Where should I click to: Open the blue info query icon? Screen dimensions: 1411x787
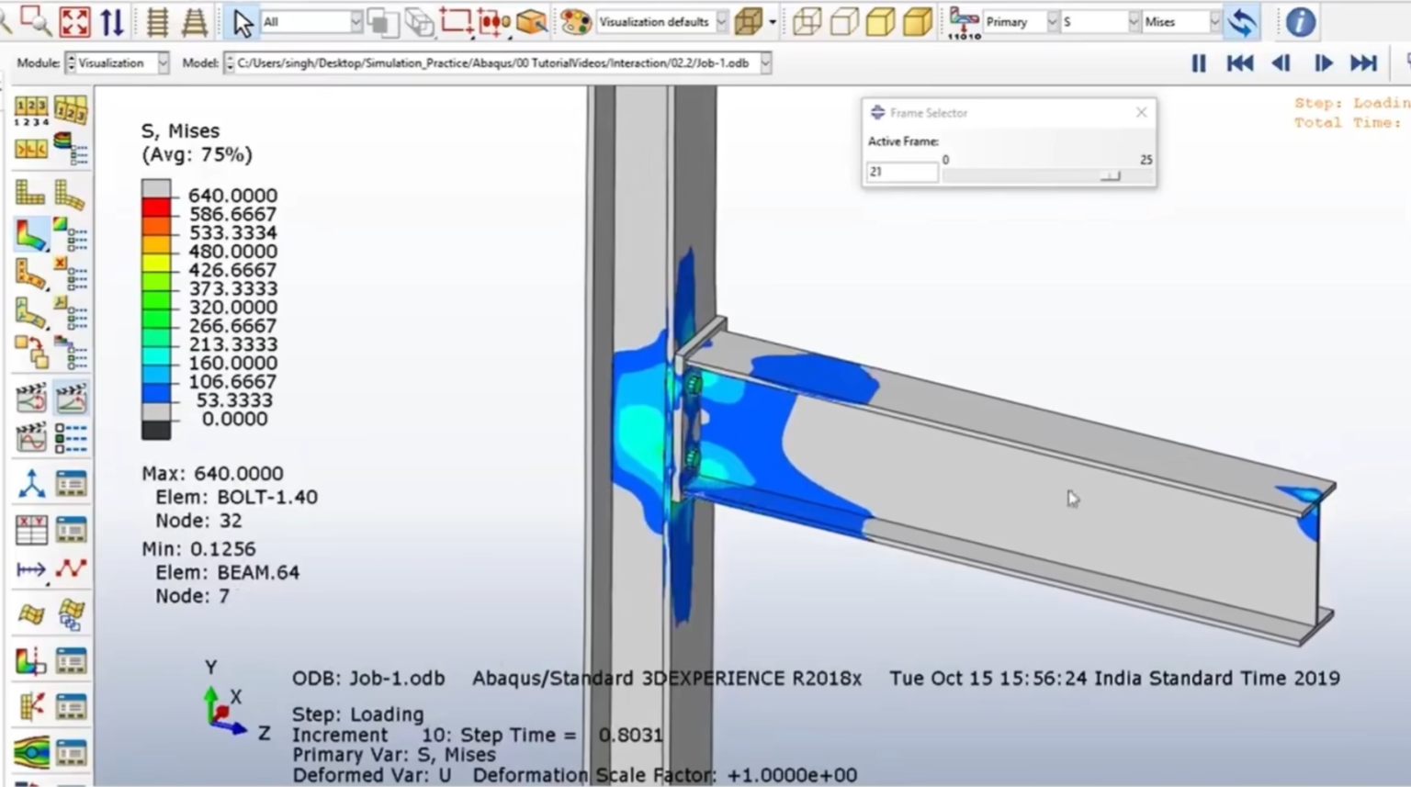(1300, 22)
